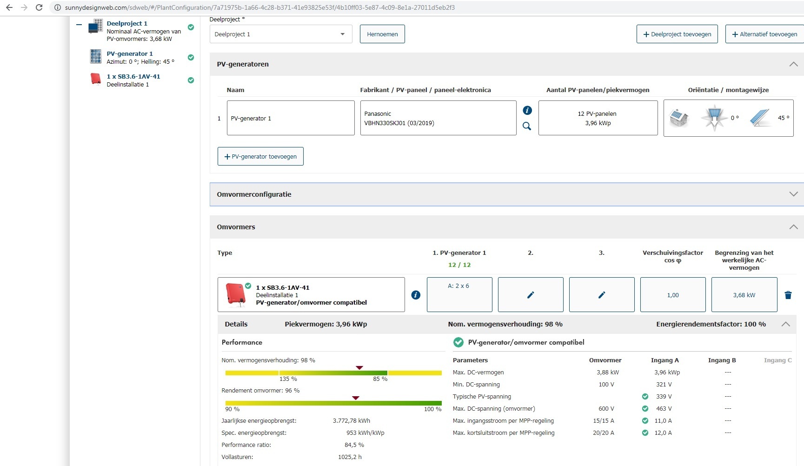The width and height of the screenshot is (804, 466).
Task: Edit inverter input 3 with pencil icon
Action: coord(601,295)
